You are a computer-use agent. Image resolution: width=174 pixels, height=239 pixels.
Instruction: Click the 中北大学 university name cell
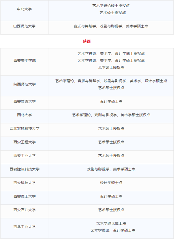[x=24, y=9]
